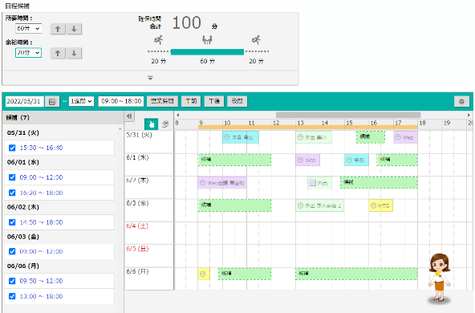Uncheck the 06/06 13:00～18:00 candidate
This screenshot has width=475, height=313.
pyautogui.click(x=12, y=296)
